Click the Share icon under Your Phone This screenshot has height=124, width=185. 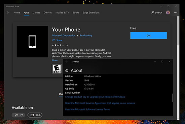pyautogui.click(x=53, y=40)
